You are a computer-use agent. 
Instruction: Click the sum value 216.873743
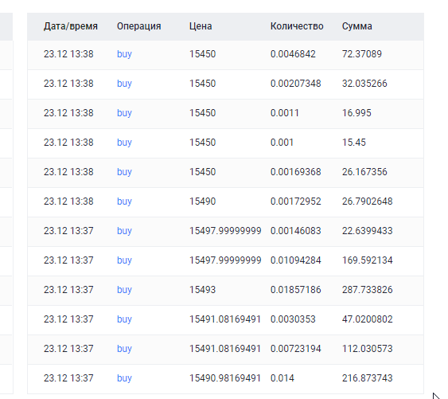(368, 378)
